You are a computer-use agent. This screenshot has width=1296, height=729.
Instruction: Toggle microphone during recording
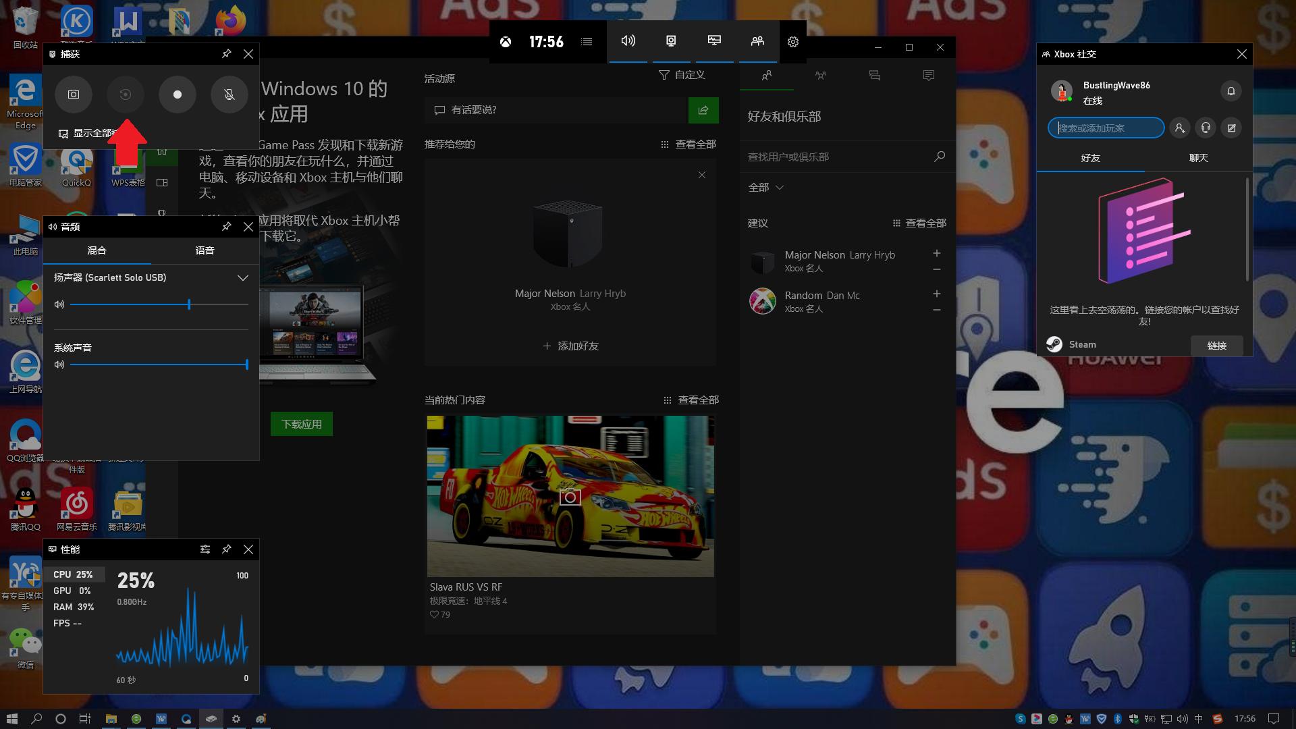[x=230, y=94]
